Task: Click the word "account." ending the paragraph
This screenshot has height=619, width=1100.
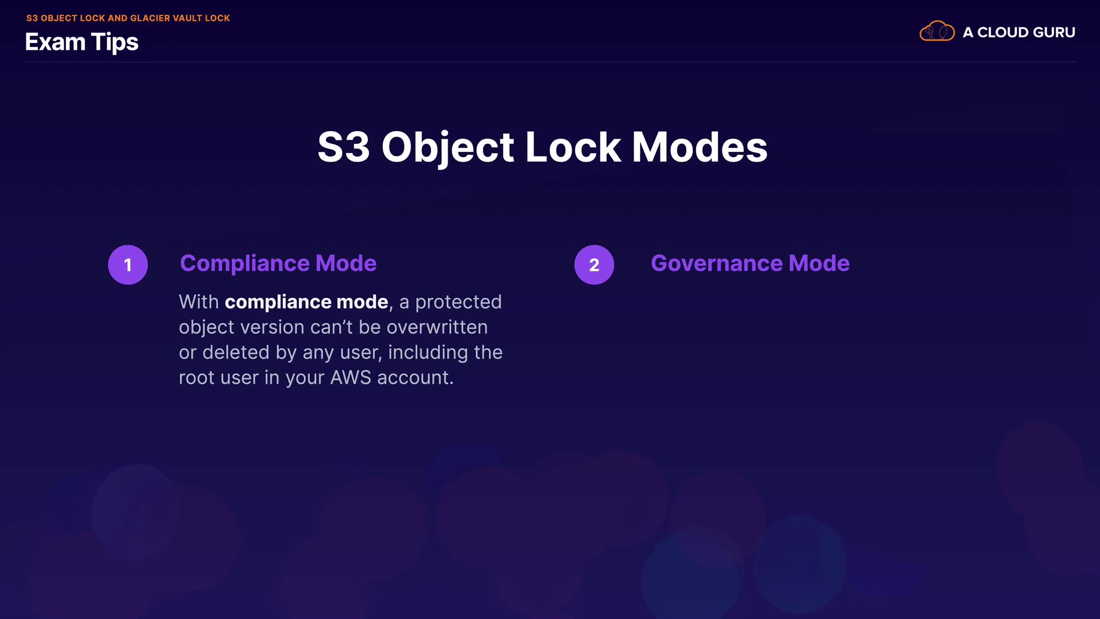Action: click(415, 378)
